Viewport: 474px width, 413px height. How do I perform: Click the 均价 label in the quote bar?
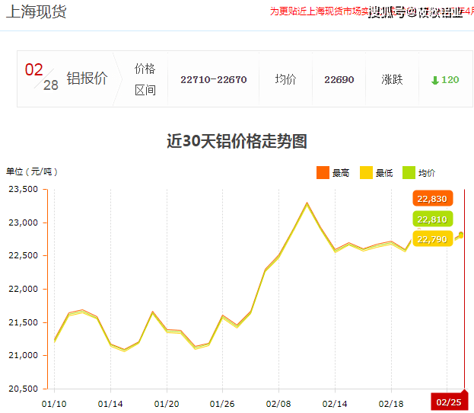click(285, 79)
